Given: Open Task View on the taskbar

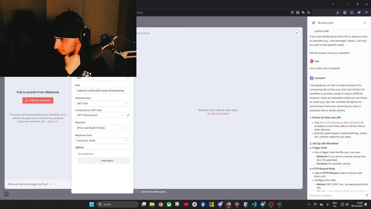Looking at the screenshot, I should coord(143,204).
